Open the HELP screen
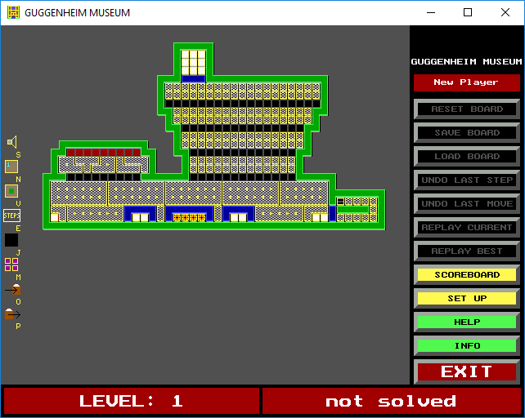Viewport: 525px width, 418px height. pyautogui.click(x=467, y=322)
